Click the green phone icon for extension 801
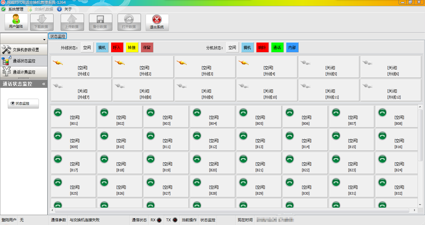The image size is (425, 225). 58,112
